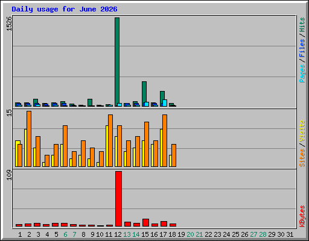Screen dimensions: 309x241
Task: Click green weekend day label 21
Action: click(x=199, y=234)
